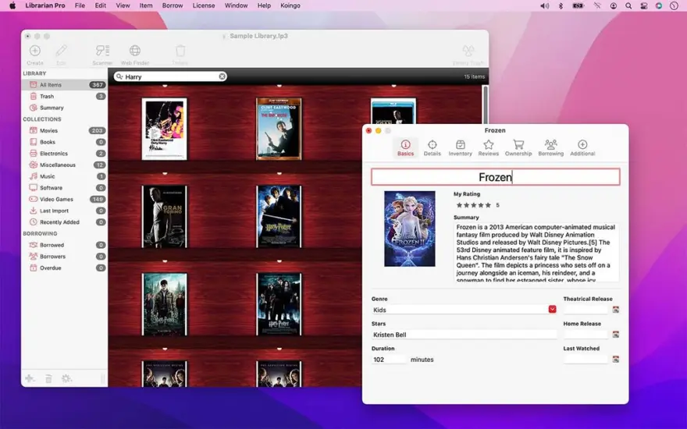Select Harry Potter Chamber of Secrets poster
The image size is (687, 429).
click(279, 217)
